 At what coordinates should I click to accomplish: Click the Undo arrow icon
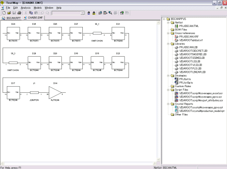[x=42, y=13]
